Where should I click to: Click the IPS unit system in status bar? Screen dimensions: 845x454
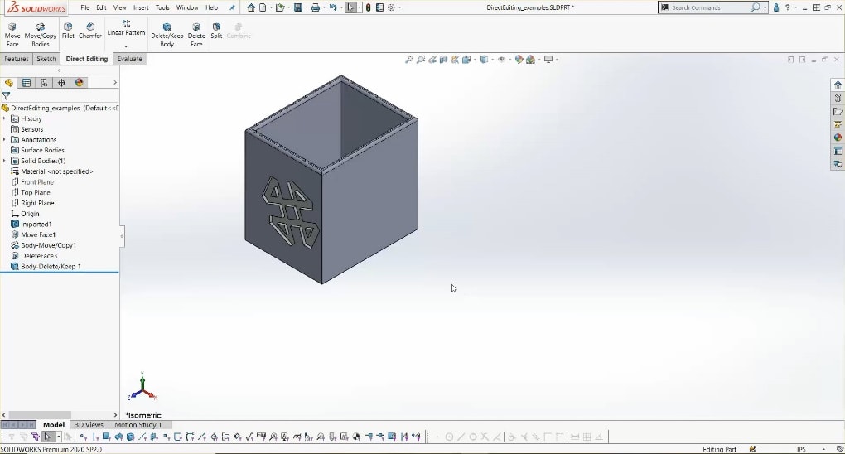801,449
